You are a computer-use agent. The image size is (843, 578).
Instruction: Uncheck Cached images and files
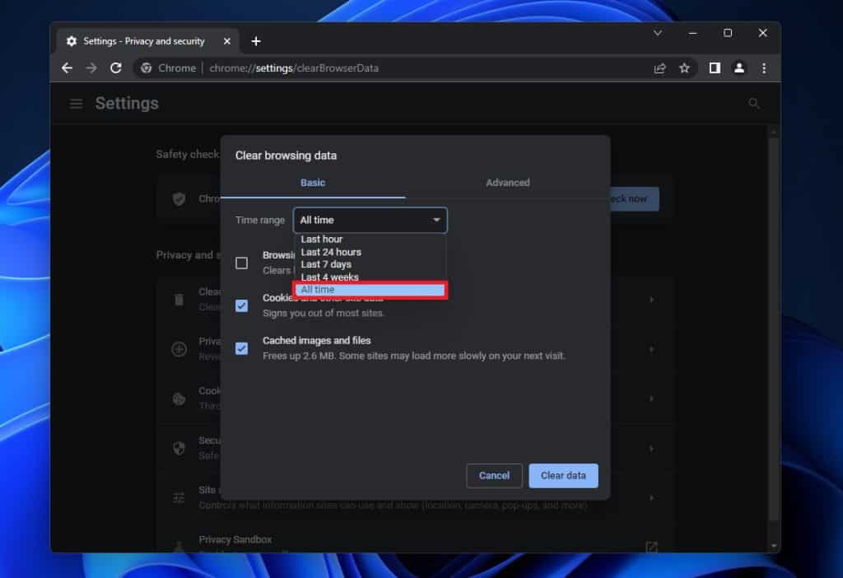tap(242, 348)
